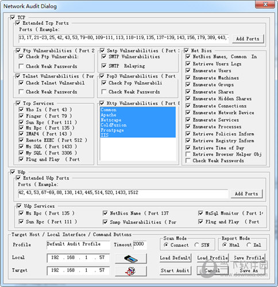The image size is (278, 287).
Task: Uncheck Who Is (Port 43) service
Action: pyautogui.click(x=21, y=110)
